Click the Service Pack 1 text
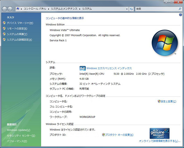This screenshot has width=184, height=148. tap(58, 40)
